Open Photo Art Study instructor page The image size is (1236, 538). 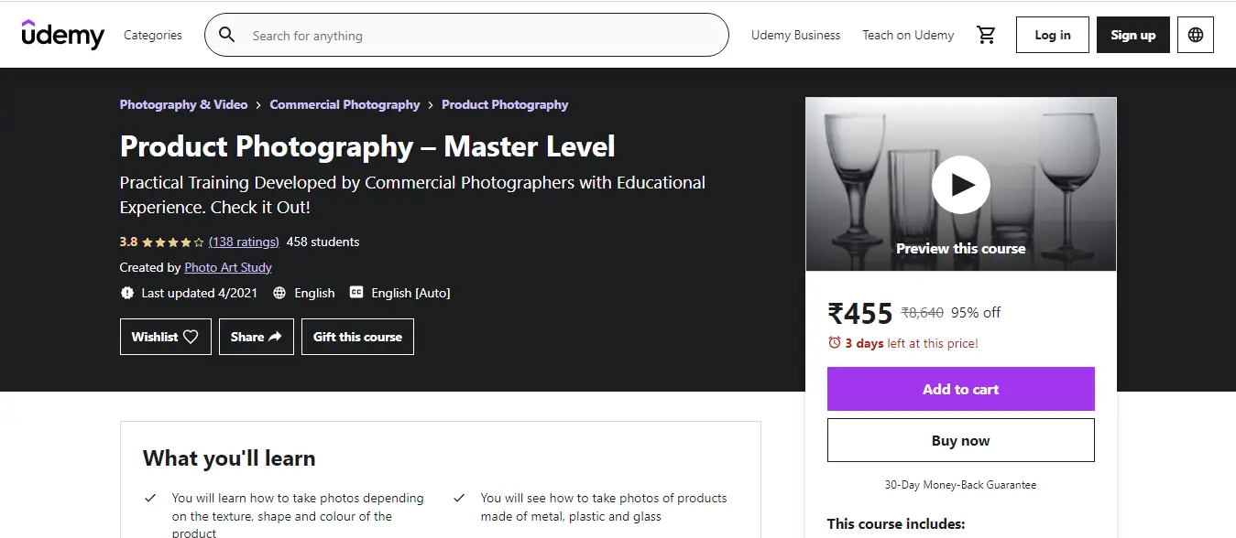[228, 267]
